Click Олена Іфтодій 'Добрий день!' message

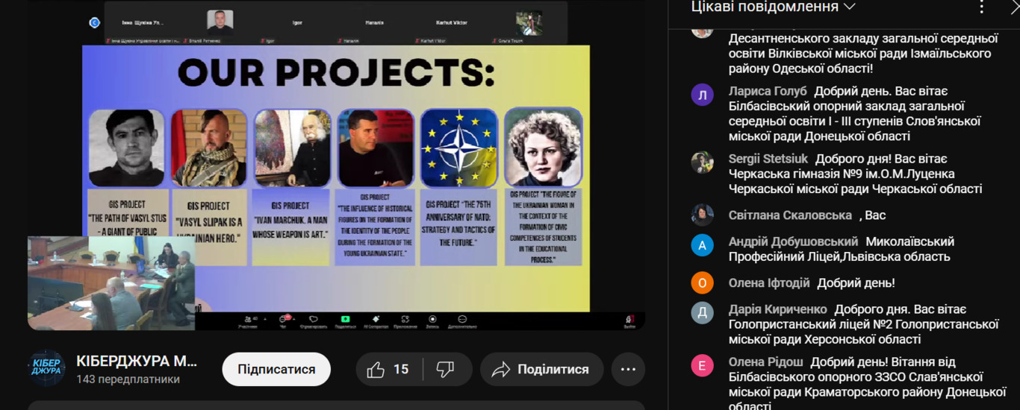click(856, 283)
